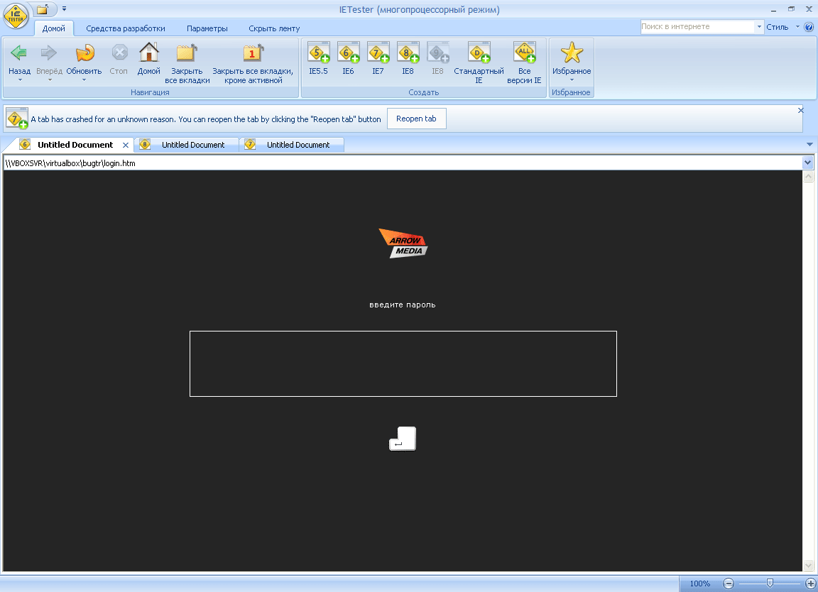Click the IETester application logo button
Viewport: 818px width, 592px height.
pyautogui.click(x=16, y=16)
